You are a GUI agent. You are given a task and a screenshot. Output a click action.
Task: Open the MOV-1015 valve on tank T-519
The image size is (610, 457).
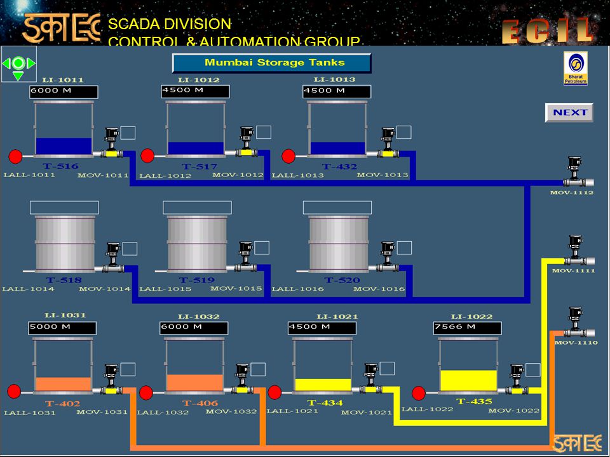246,256
